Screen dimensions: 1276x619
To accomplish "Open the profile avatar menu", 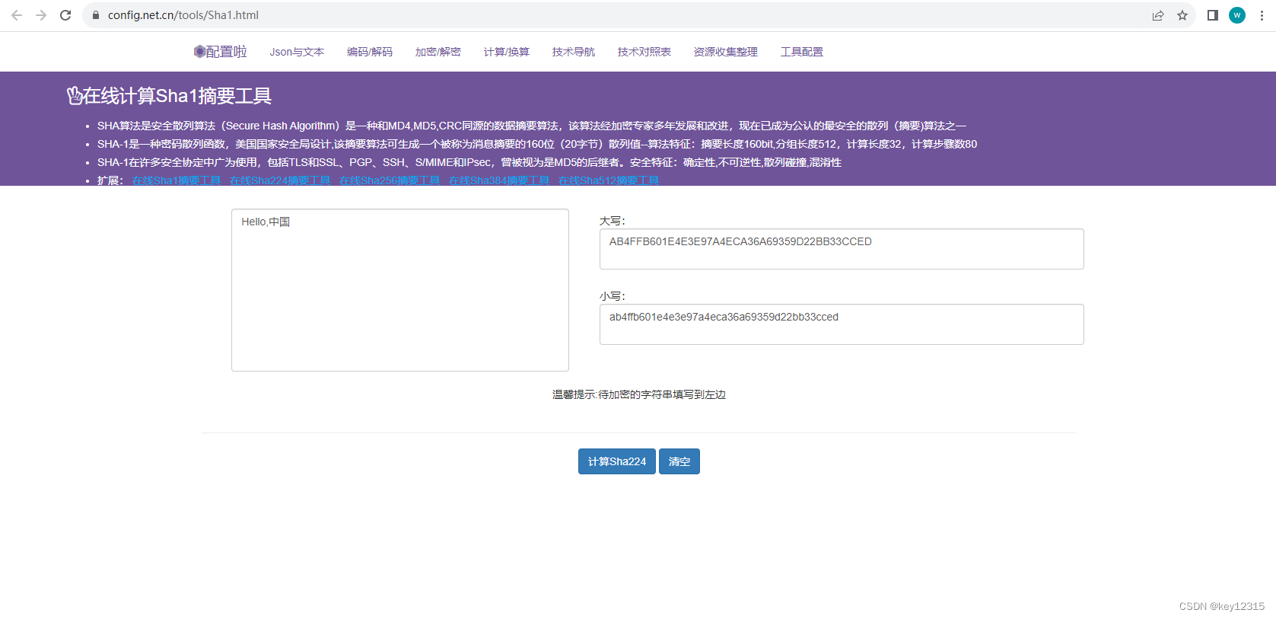I will click(1237, 15).
